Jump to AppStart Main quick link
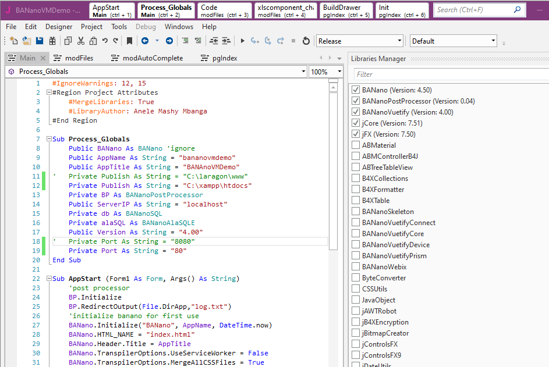The width and height of the screenshot is (549, 367). pos(112,11)
